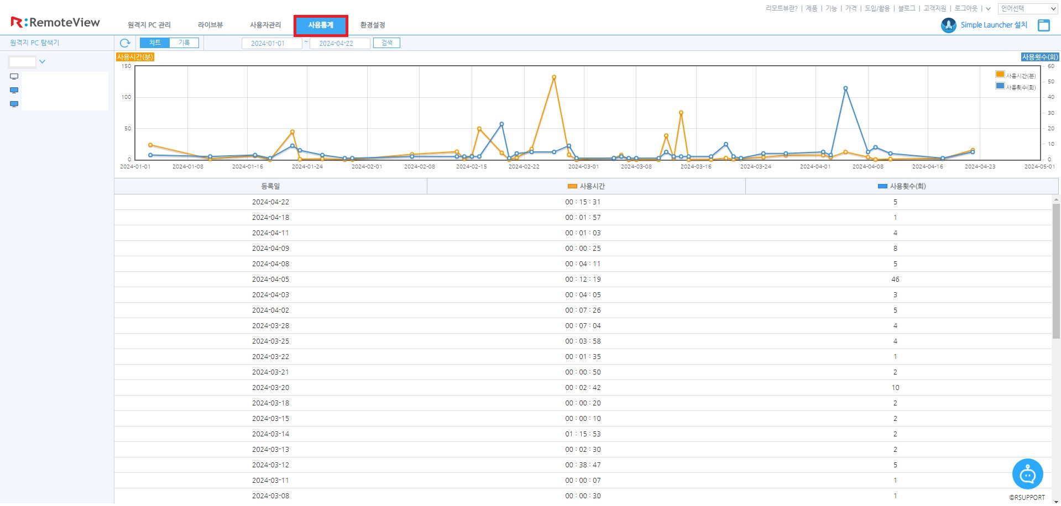This screenshot has width=1061, height=506.
Task: Click the refresh icon beside 차트 toggle
Action: point(125,43)
